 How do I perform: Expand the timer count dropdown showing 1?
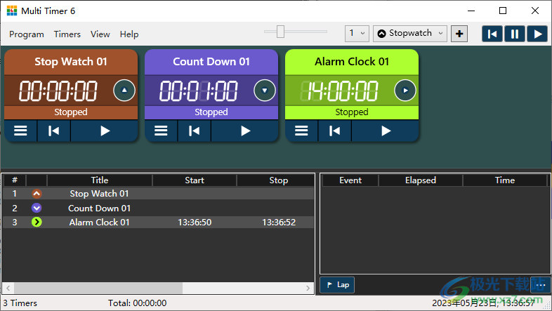[357, 34]
